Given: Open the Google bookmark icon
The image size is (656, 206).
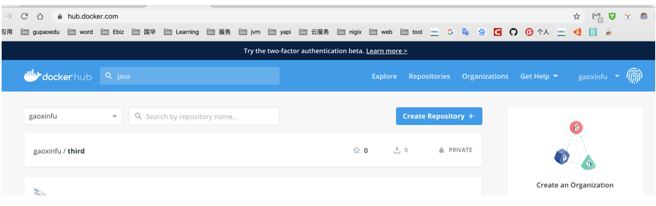Looking at the screenshot, I should tap(450, 32).
